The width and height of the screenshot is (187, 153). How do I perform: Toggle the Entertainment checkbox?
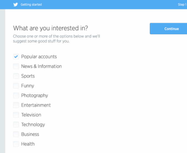click(x=16, y=105)
